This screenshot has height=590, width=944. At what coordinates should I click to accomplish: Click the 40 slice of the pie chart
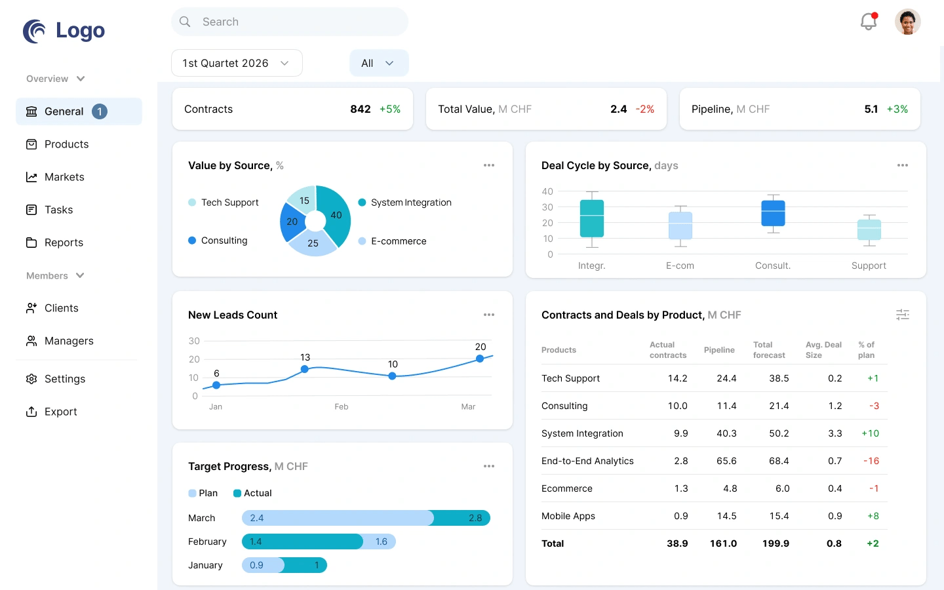click(x=334, y=215)
